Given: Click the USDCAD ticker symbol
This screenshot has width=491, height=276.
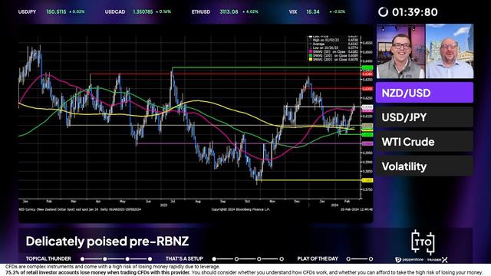Looking at the screenshot, I should coord(115,12).
